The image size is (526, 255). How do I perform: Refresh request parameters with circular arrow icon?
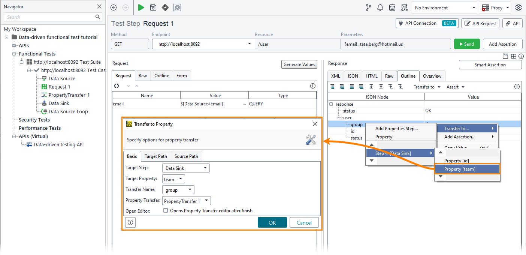(x=116, y=86)
